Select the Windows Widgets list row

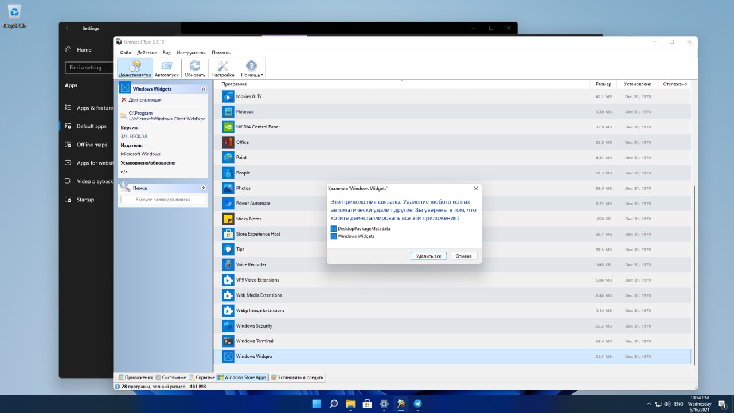tap(452, 356)
